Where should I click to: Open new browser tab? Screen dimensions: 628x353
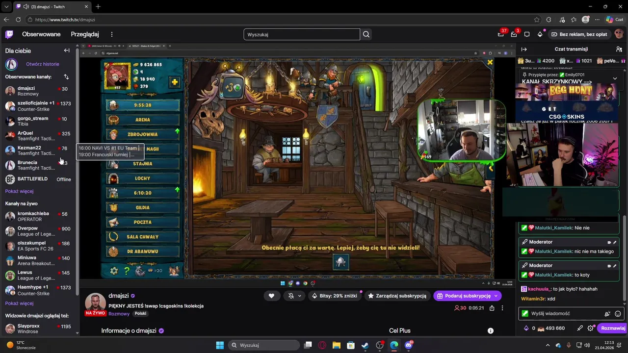click(98, 6)
